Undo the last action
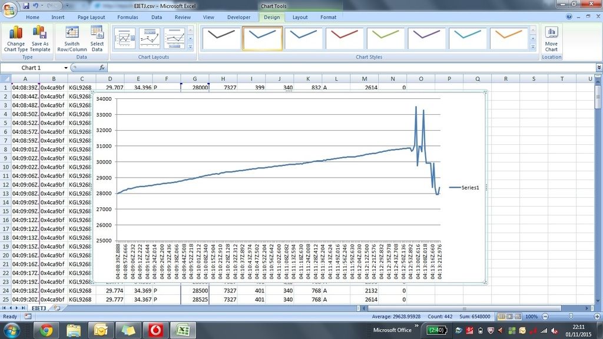This screenshot has height=339, width=603. (36, 6)
